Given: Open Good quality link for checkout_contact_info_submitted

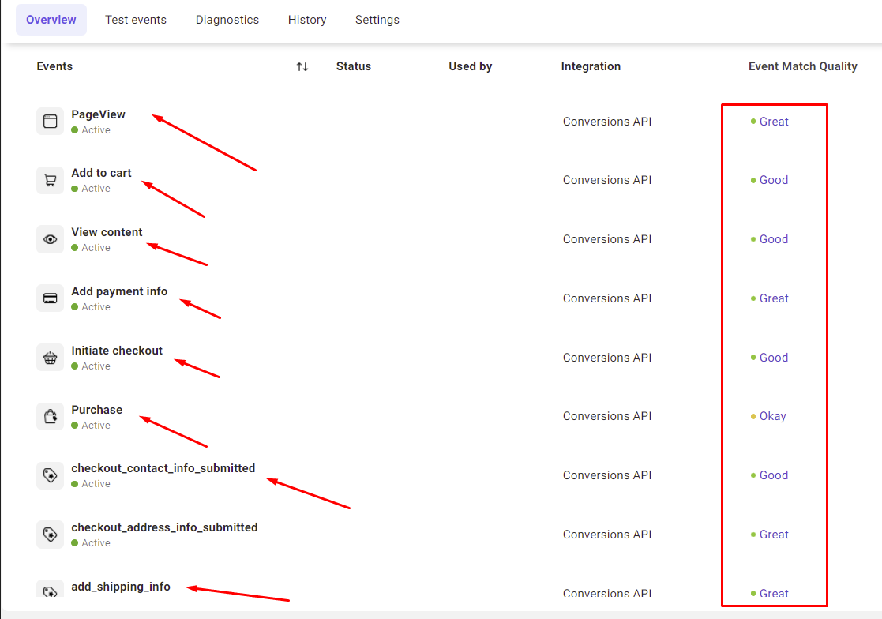Looking at the screenshot, I should pyautogui.click(x=774, y=475).
